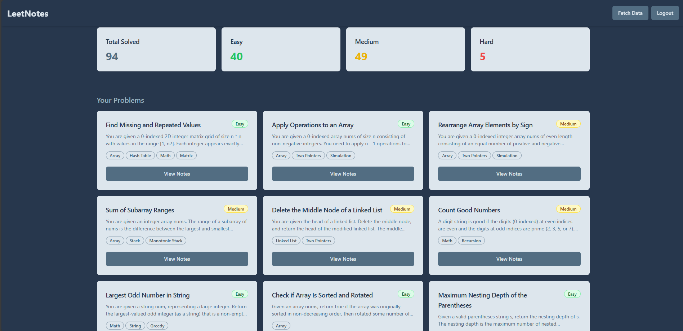
Task: Open the Rearrange Array Elements by Sign title
Action: click(x=485, y=125)
